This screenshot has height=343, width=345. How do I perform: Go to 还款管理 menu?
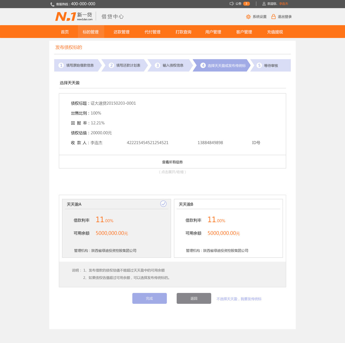[x=121, y=32]
